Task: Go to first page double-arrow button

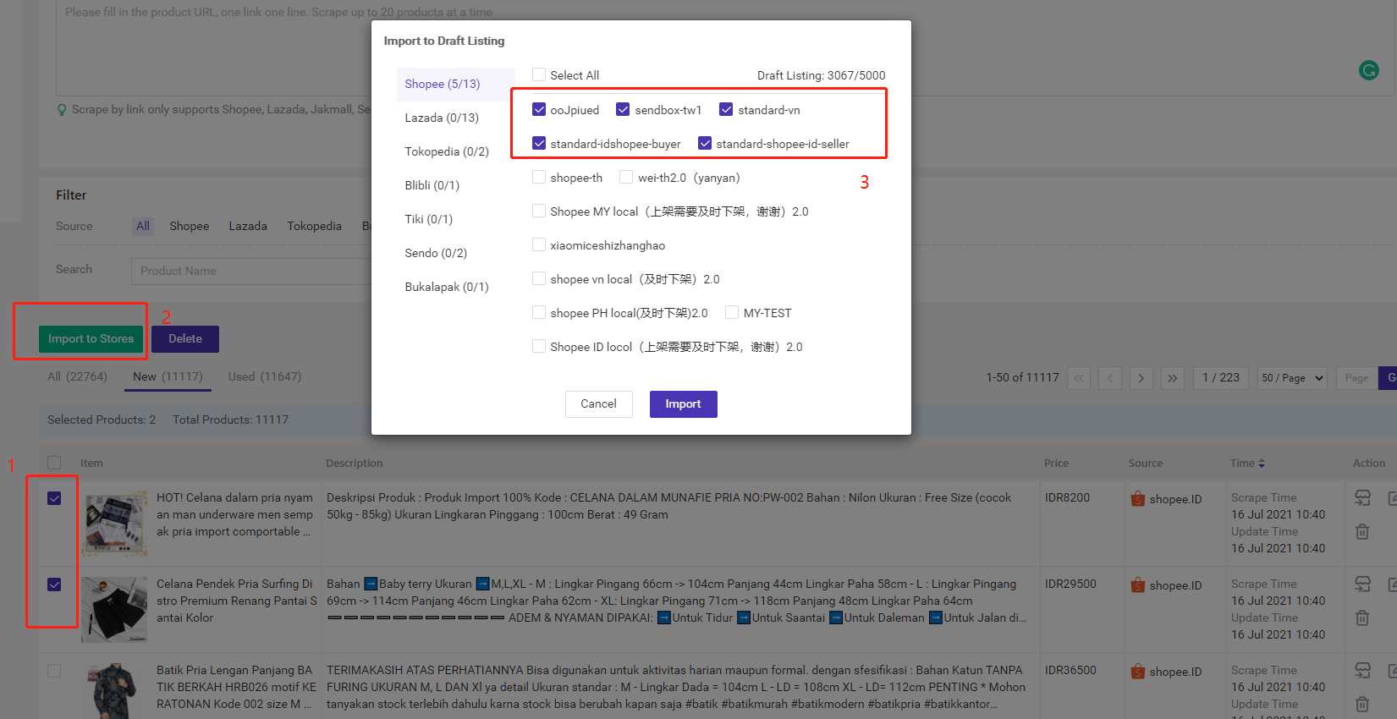Action: point(1079,378)
